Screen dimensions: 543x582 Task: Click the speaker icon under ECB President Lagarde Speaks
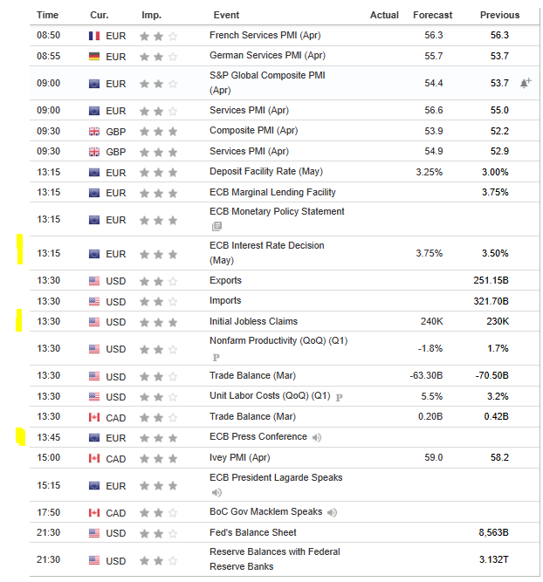click(x=216, y=492)
